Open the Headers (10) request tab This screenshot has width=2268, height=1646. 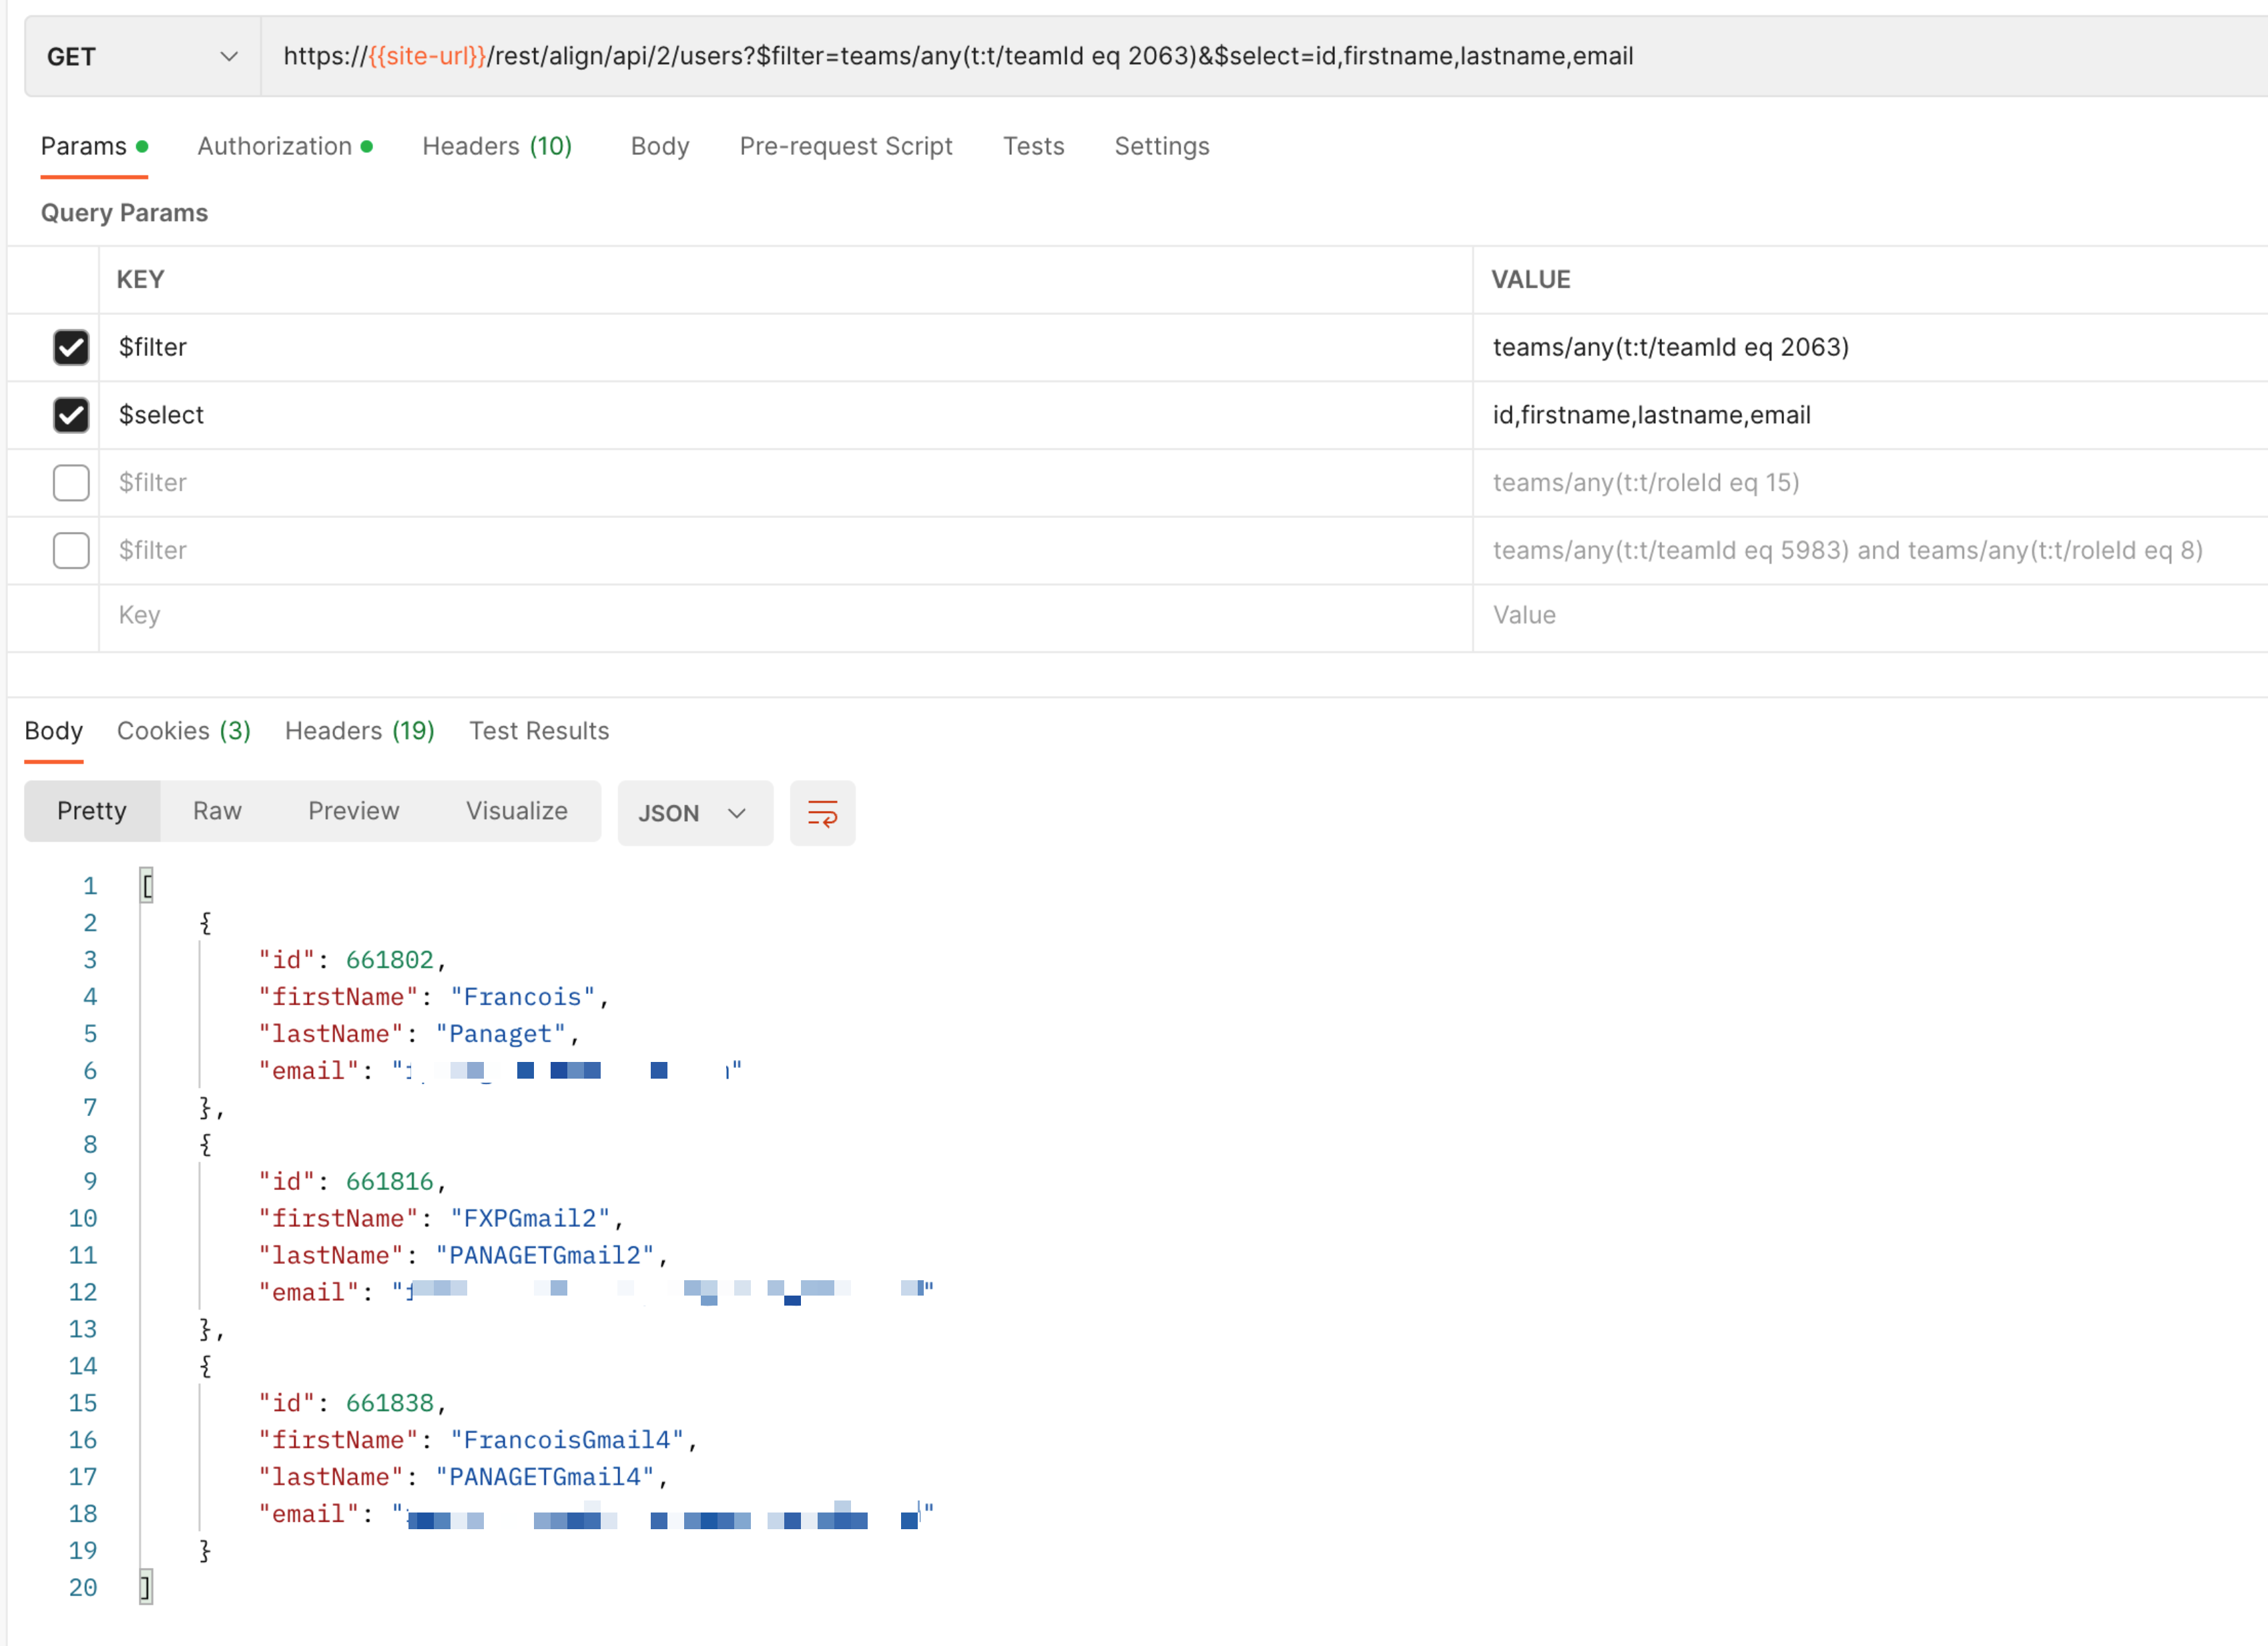[497, 146]
